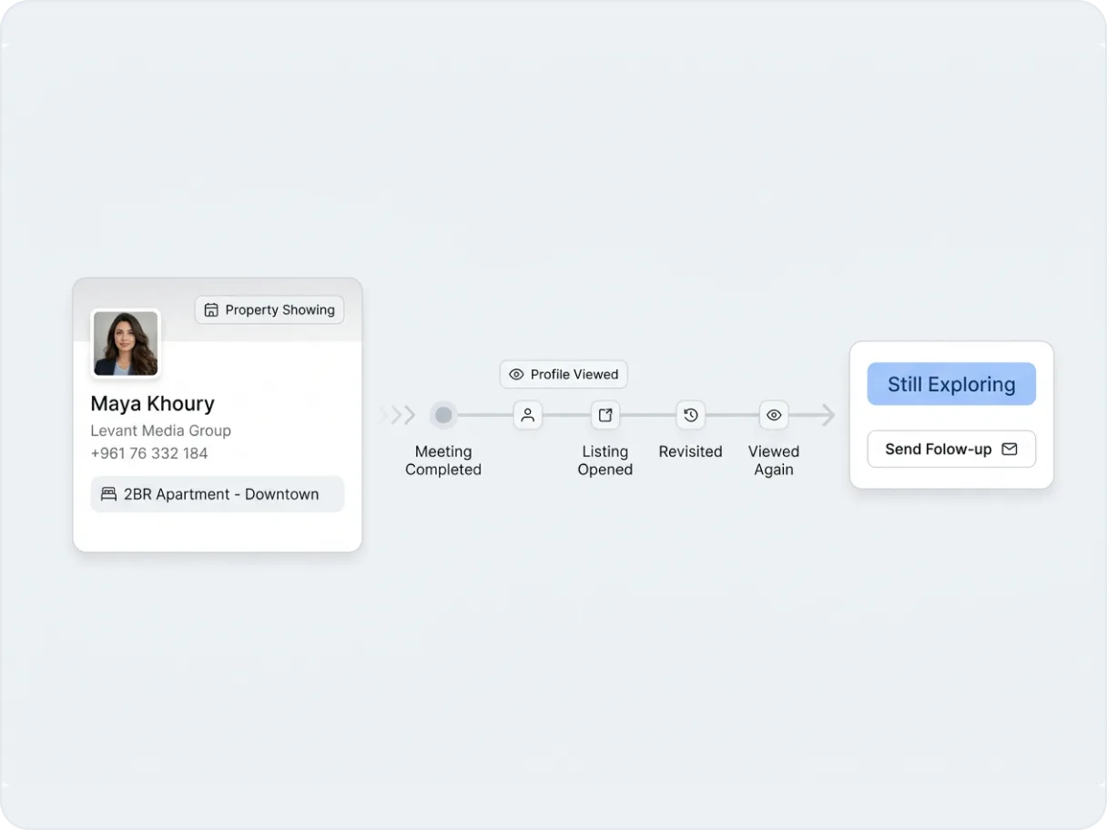Viewport: 1107px width, 830px height.
Task: Click the arrow at the timeline's right end
Action: 828,415
